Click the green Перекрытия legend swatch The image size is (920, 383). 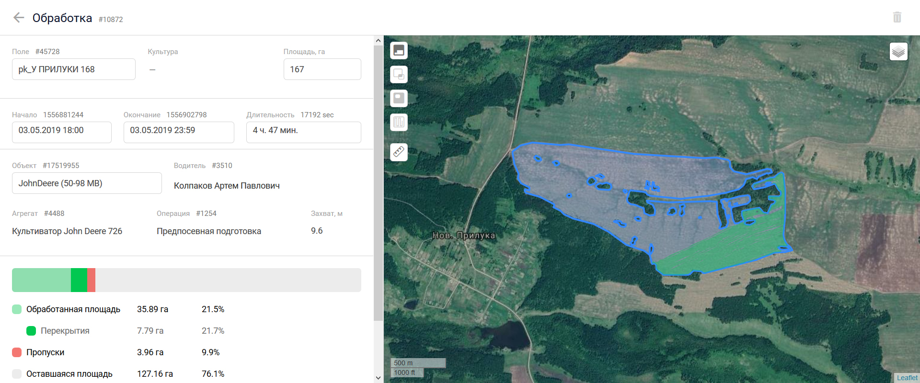pos(31,331)
